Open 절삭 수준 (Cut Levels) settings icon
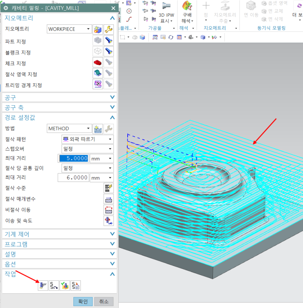Viewport: 303px width, 308px height. 108,188
